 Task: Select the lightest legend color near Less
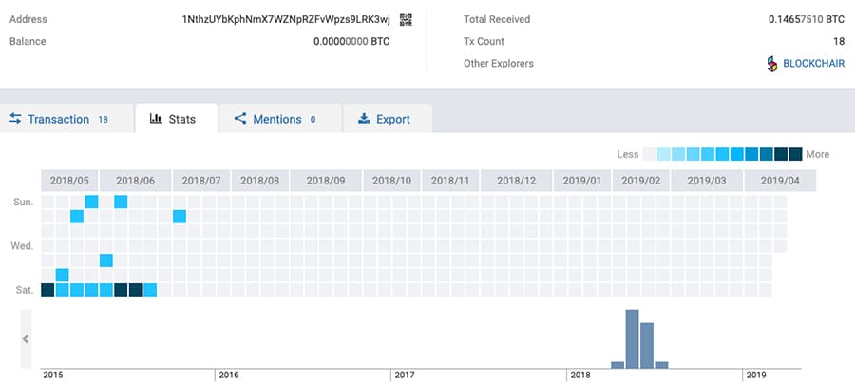point(650,154)
